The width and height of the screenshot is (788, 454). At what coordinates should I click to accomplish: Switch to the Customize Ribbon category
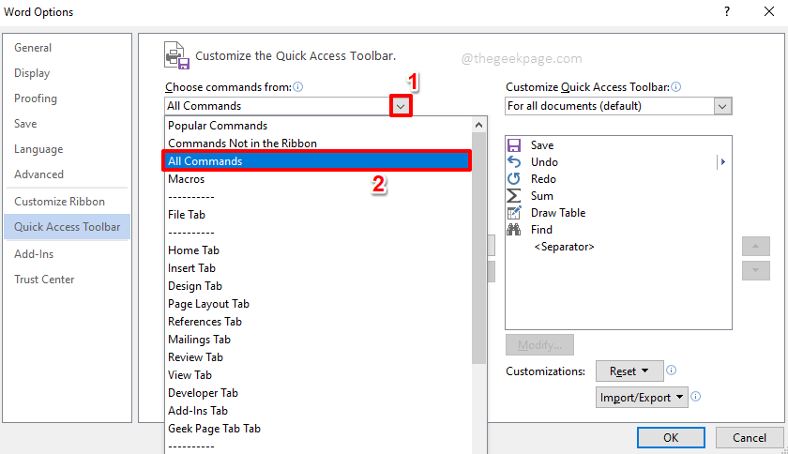pyautogui.click(x=59, y=202)
